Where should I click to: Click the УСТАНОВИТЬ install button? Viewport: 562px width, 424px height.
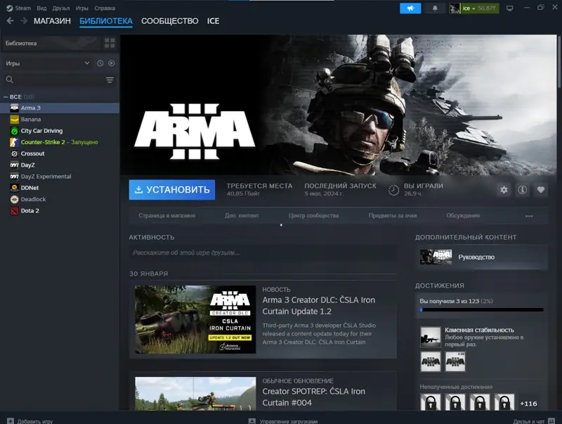pyautogui.click(x=172, y=190)
